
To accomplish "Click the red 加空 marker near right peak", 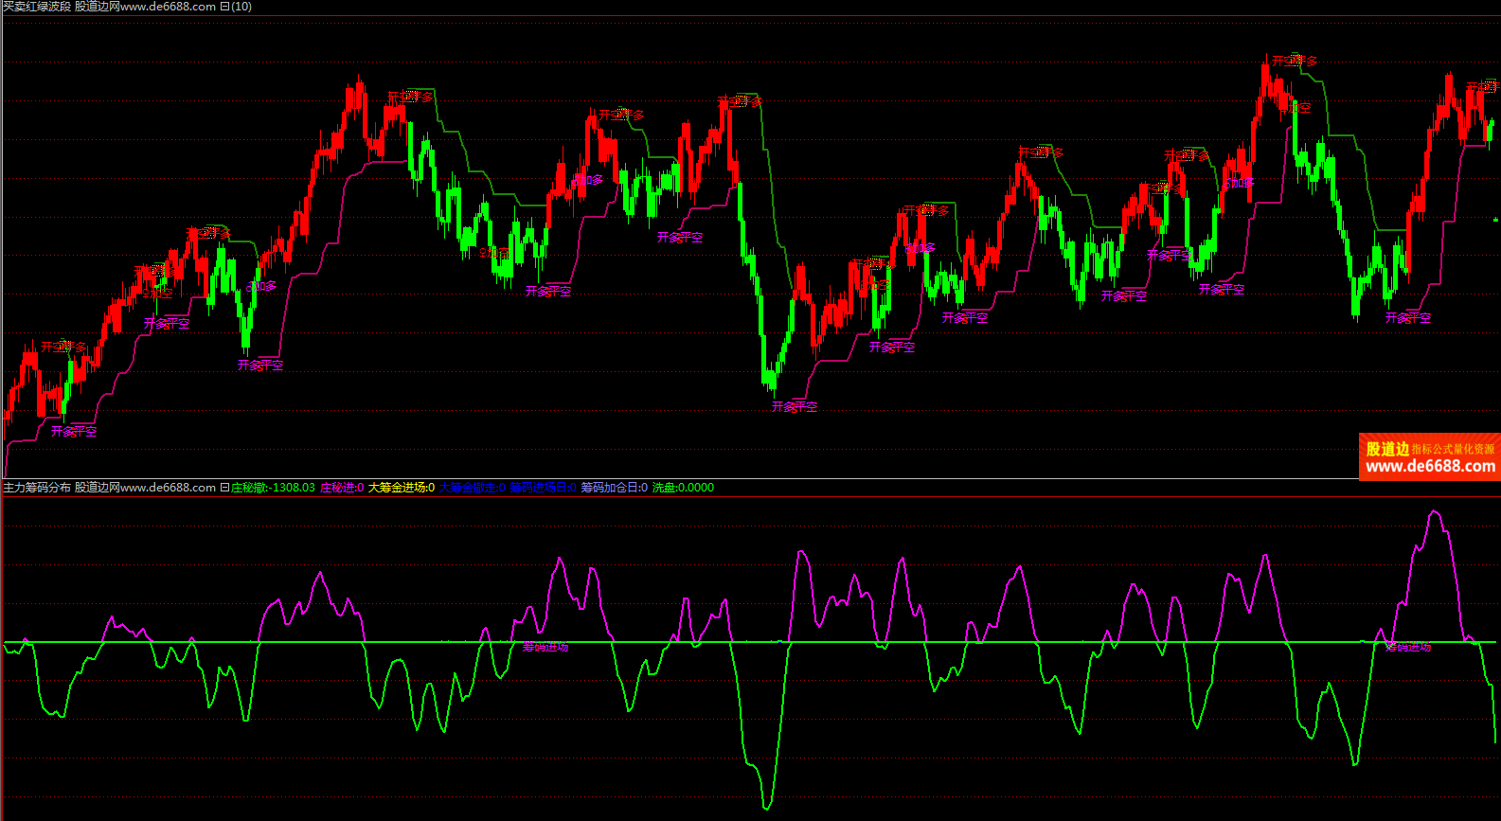I will tap(1297, 108).
